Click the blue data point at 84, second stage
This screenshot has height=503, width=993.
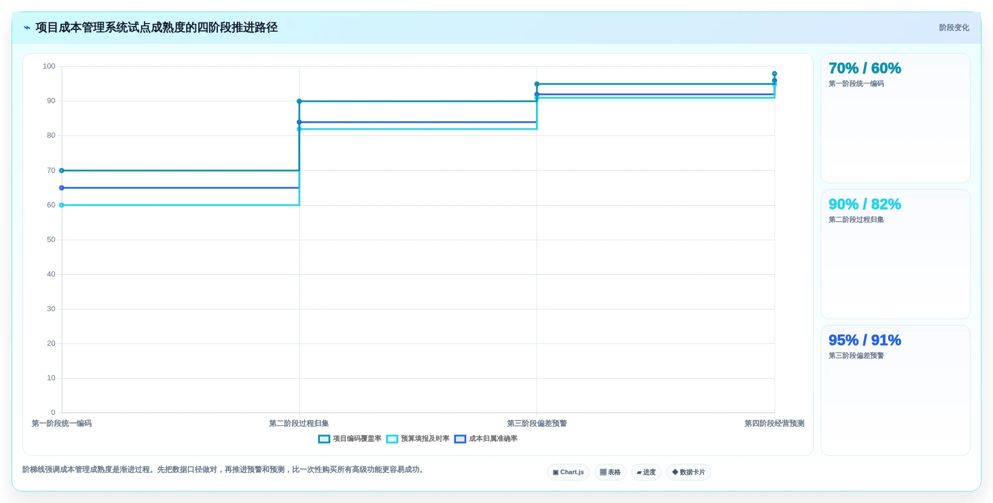pyautogui.click(x=299, y=122)
